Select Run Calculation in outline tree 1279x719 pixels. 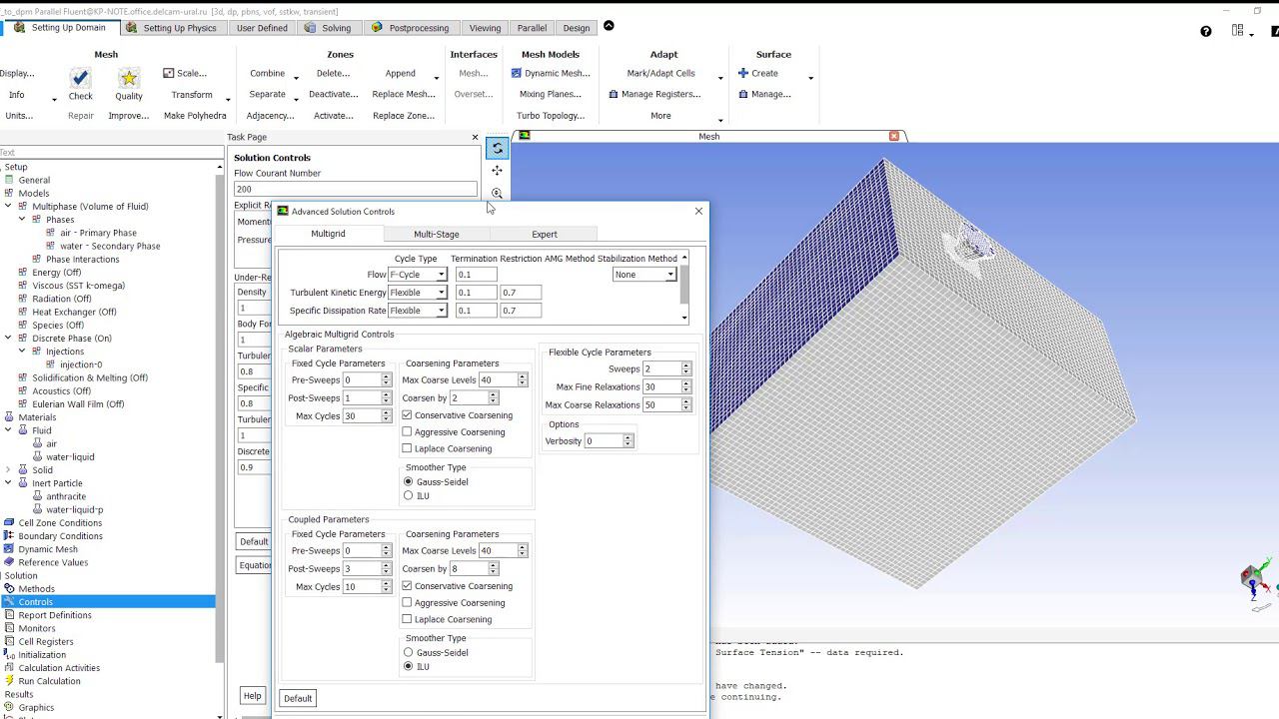pos(49,681)
